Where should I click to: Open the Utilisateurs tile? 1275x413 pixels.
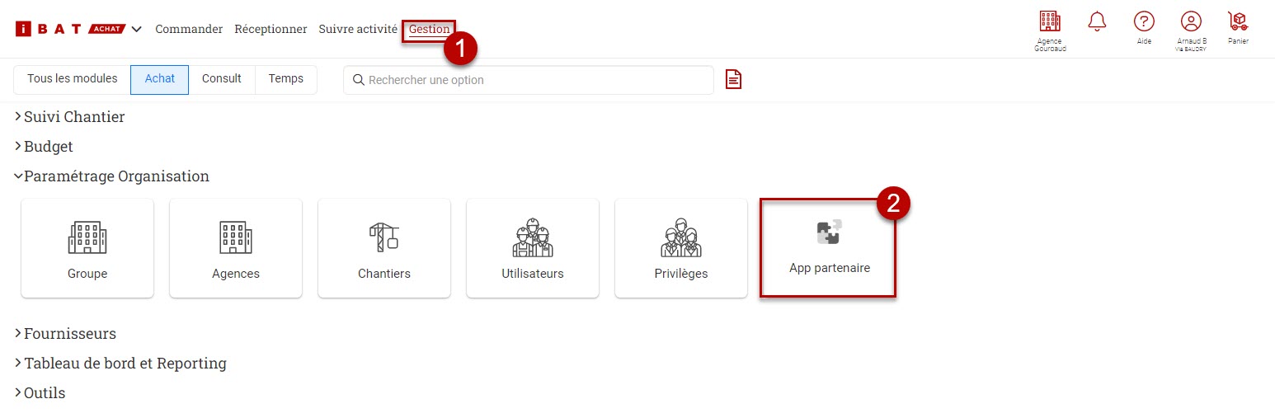[x=533, y=247]
